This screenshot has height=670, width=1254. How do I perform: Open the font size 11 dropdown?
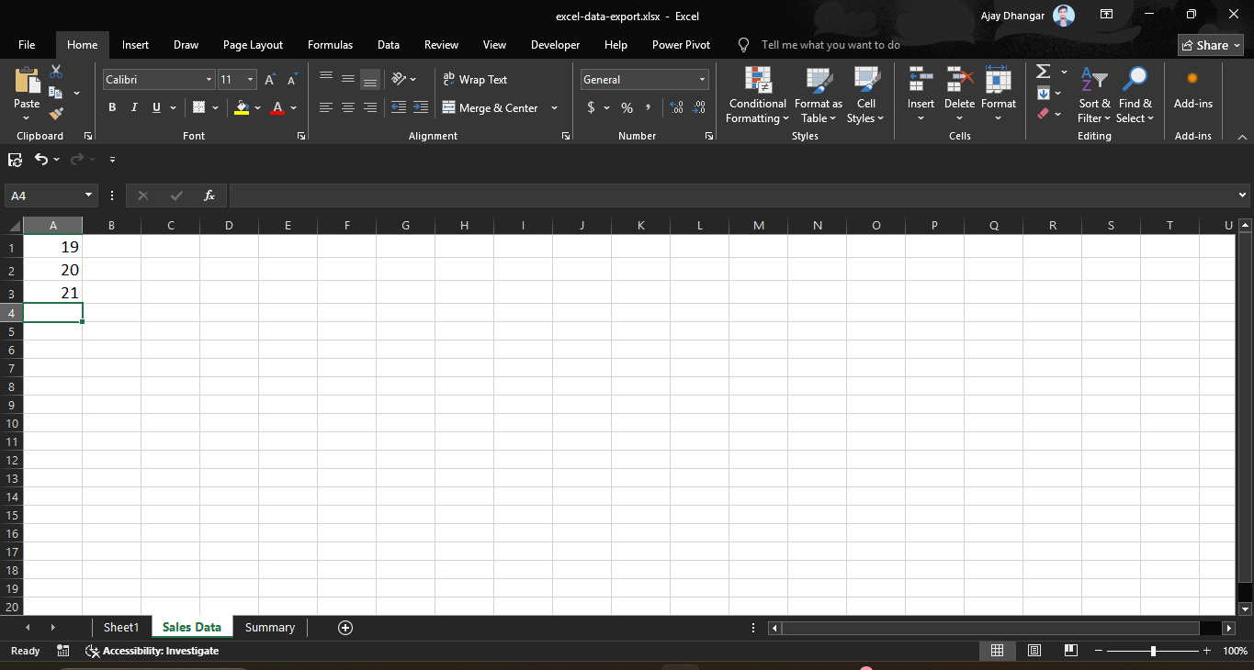[250, 80]
